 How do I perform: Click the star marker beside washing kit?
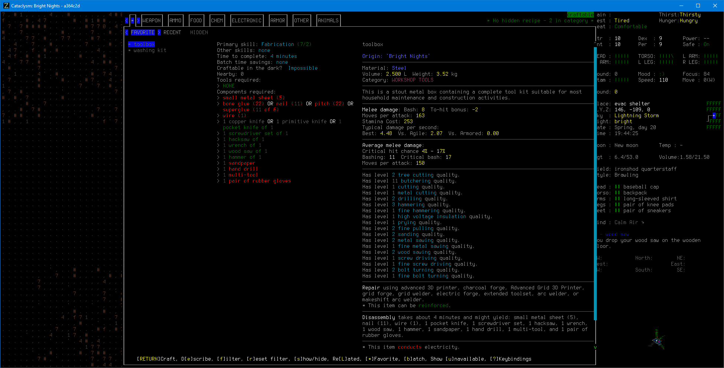(129, 50)
